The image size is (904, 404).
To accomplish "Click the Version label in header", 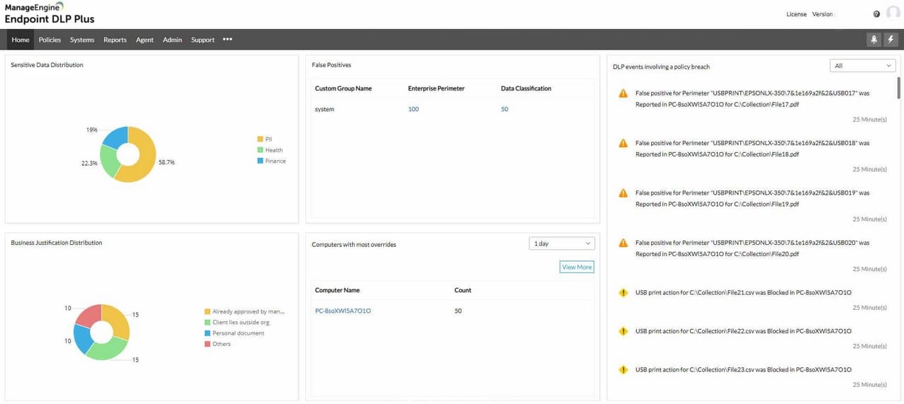I will (823, 14).
